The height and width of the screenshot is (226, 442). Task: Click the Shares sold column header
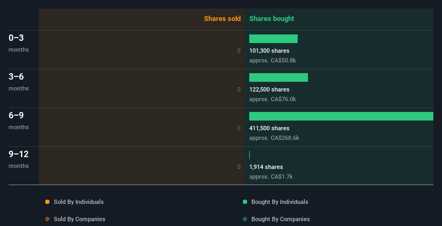pos(222,19)
